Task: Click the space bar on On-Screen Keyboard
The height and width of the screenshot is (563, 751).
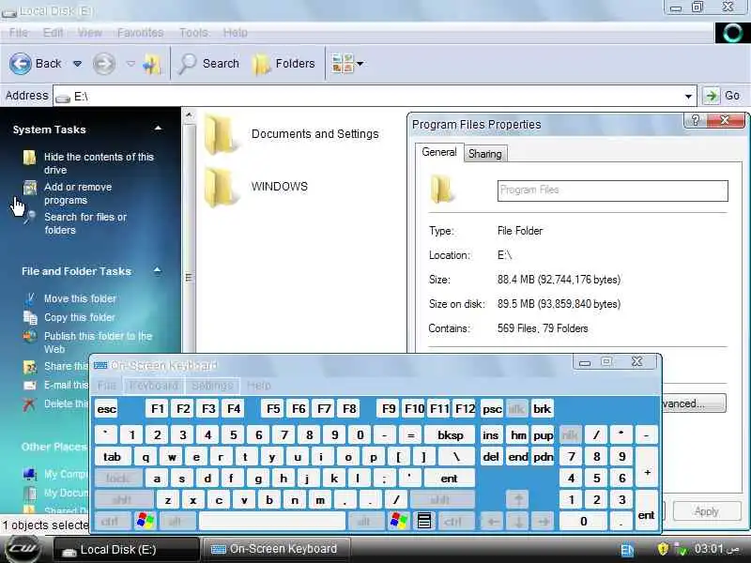Action: 271,522
